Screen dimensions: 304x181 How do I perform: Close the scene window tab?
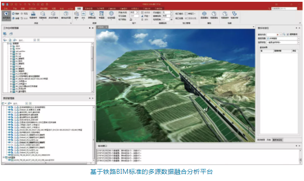click(x=106, y=27)
